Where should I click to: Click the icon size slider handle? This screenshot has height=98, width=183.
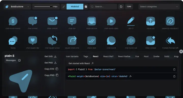tap(51, 7)
